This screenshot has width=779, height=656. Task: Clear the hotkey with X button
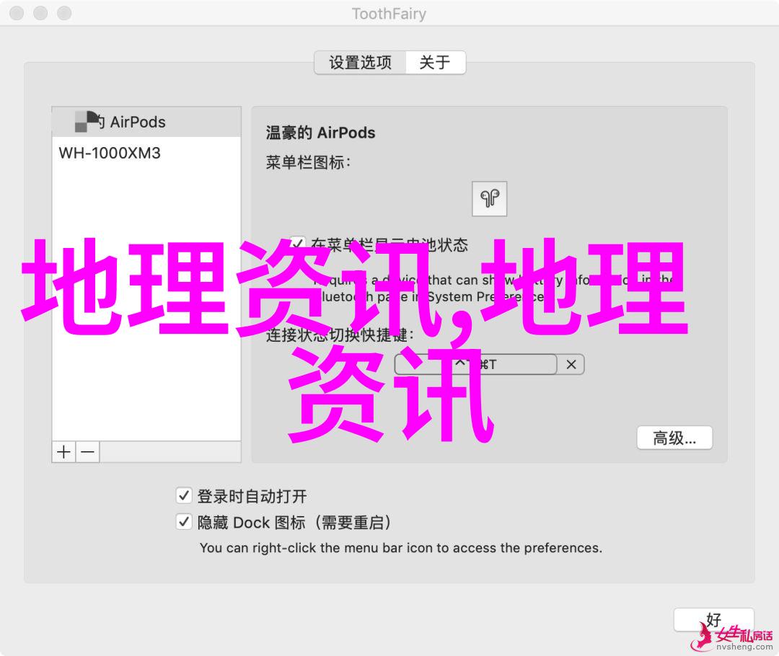click(x=571, y=365)
